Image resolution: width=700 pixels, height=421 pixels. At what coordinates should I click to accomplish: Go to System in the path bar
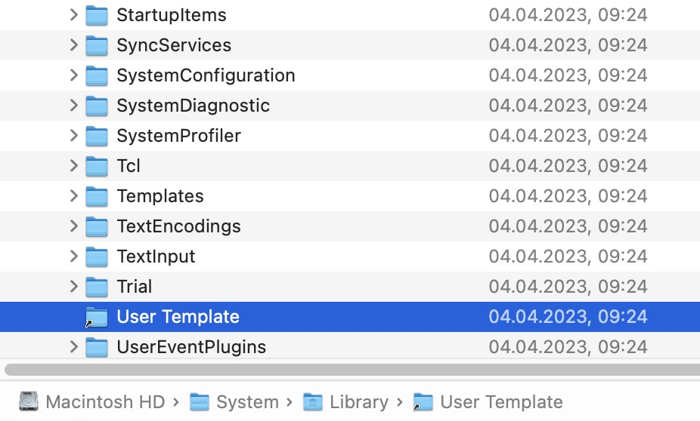point(247,402)
